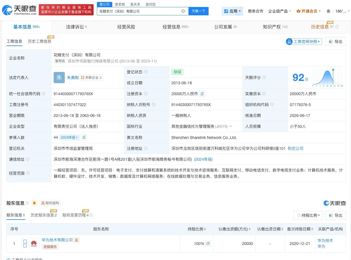
Task: Switch to 查老板 search tab
Action: 120,4
